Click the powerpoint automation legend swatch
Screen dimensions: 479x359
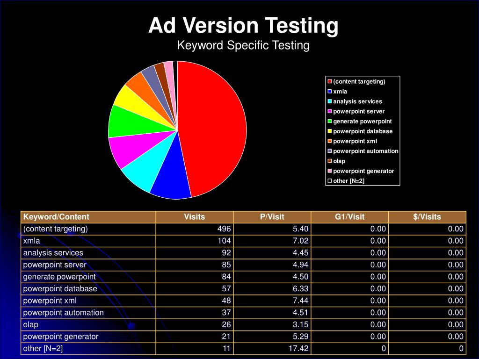click(x=330, y=151)
